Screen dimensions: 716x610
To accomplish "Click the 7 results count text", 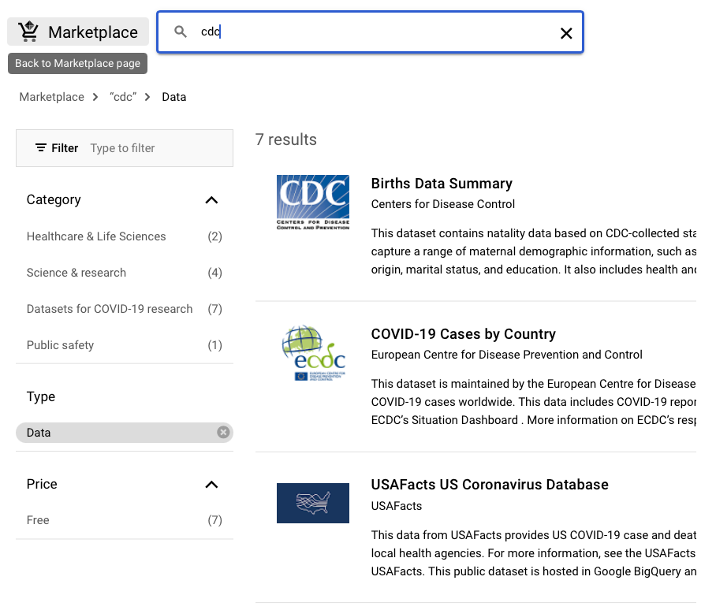I will click(x=286, y=139).
